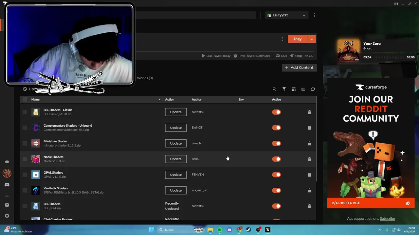Sort by the Author column header

click(x=196, y=100)
